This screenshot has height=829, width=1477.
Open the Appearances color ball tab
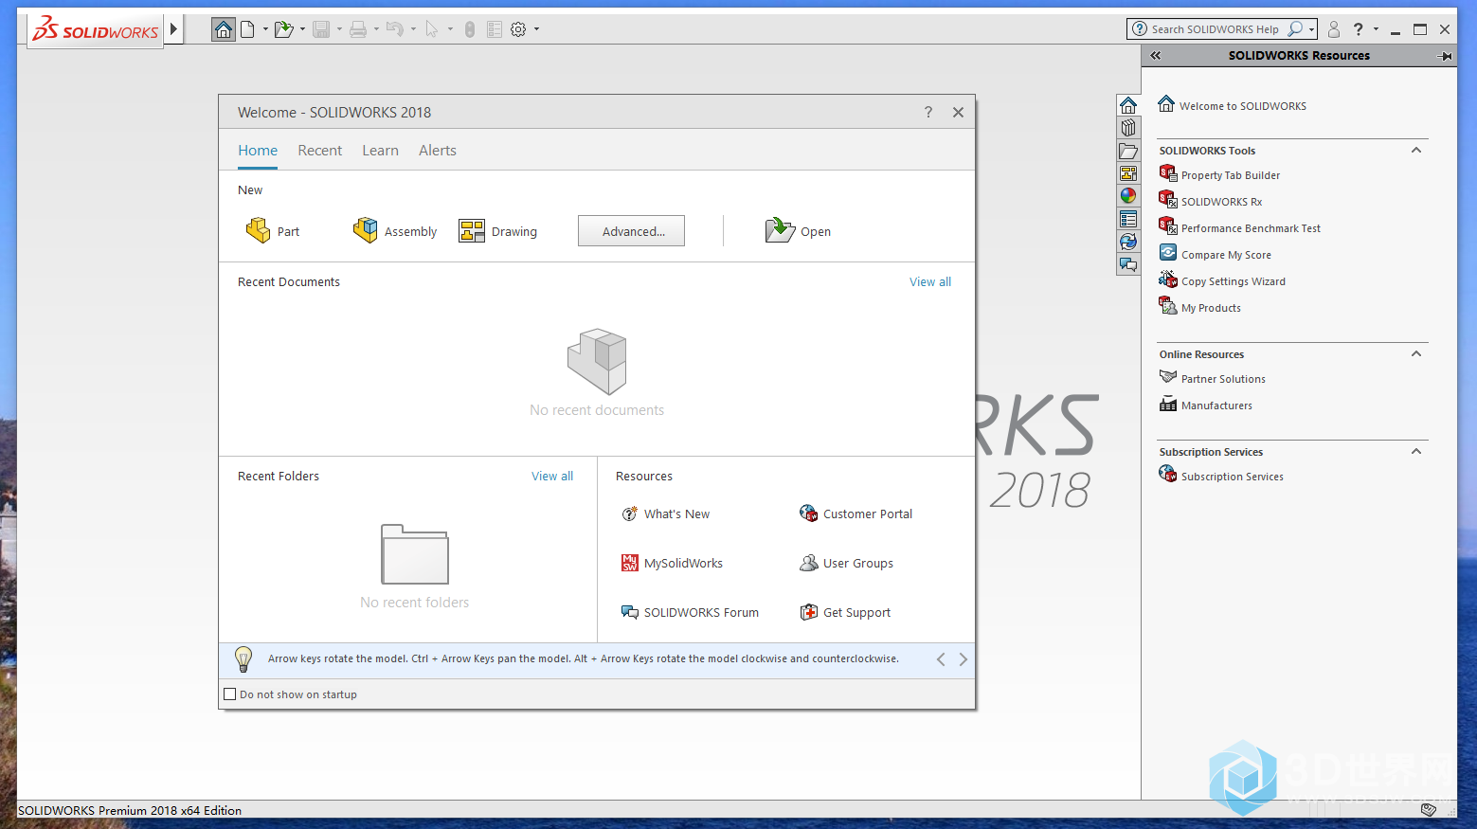(x=1128, y=196)
